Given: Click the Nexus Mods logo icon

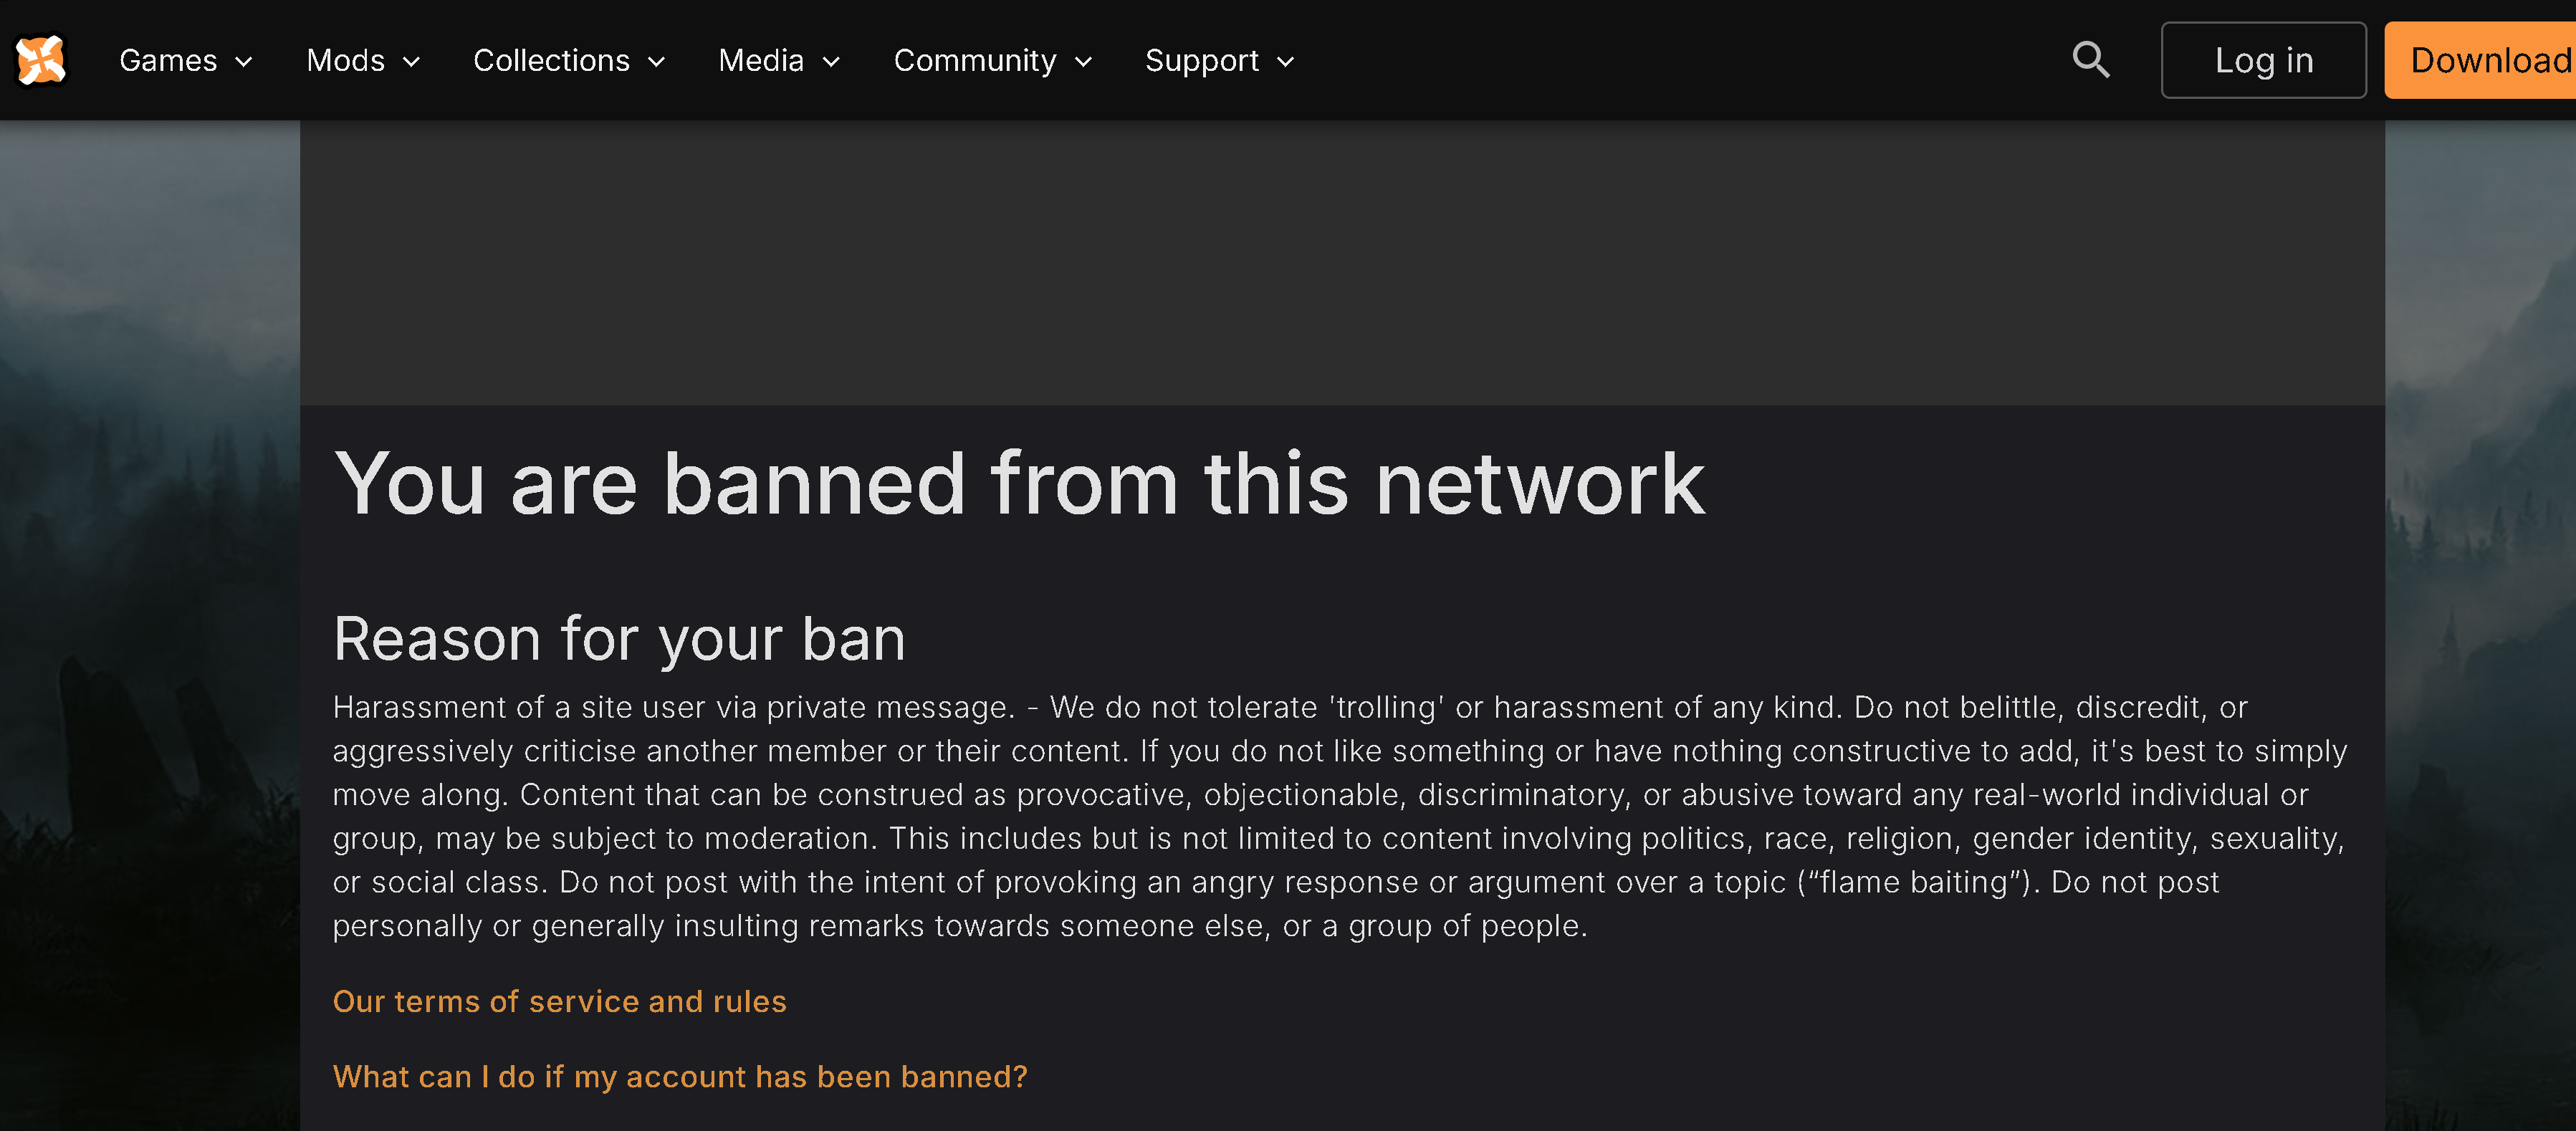Looking at the screenshot, I should coord(41,60).
